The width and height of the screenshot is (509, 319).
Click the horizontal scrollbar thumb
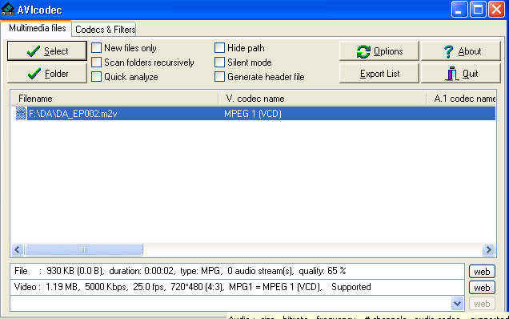tap(84, 250)
